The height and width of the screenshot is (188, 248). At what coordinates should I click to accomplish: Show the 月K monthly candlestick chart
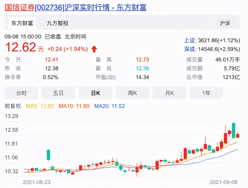169,93
